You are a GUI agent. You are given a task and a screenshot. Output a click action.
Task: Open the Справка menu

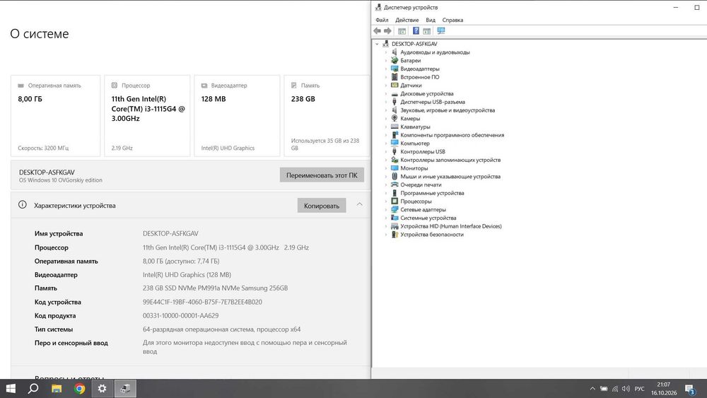(x=452, y=20)
